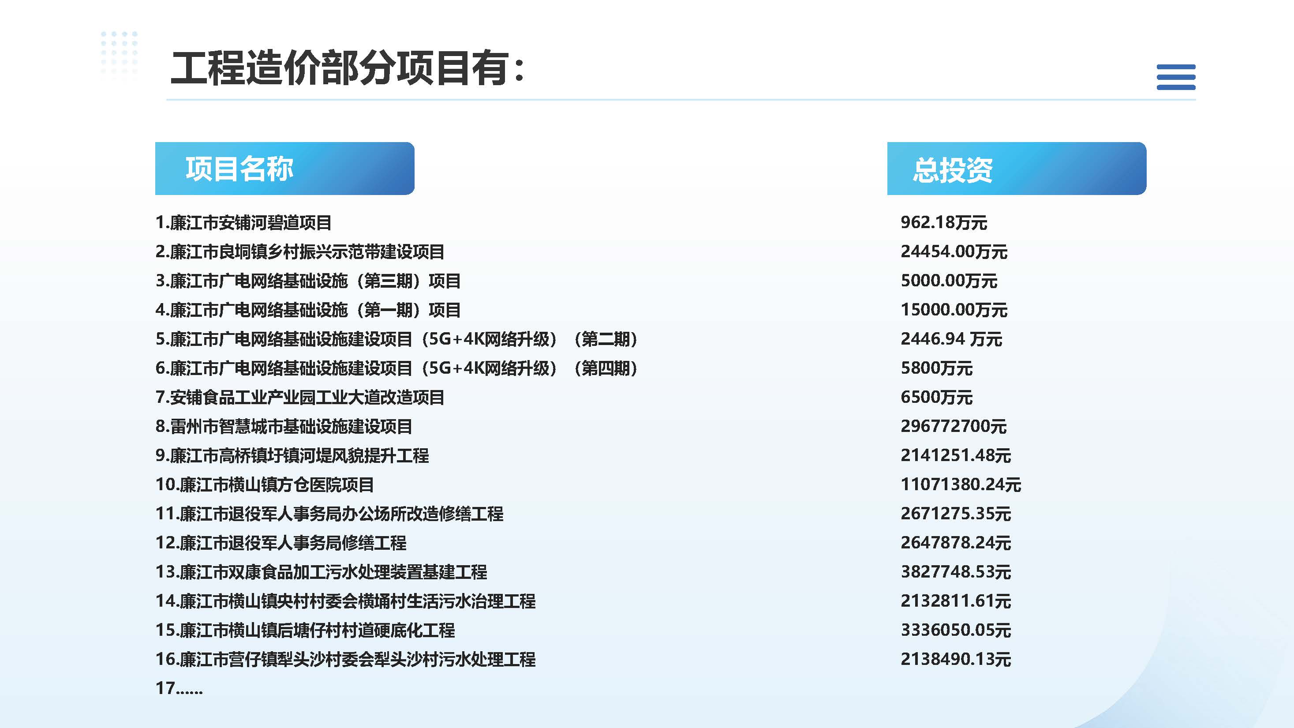The image size is (1294, 728).
Task: Click the amount 2671275.35元
Action: (x=955, y=514)
